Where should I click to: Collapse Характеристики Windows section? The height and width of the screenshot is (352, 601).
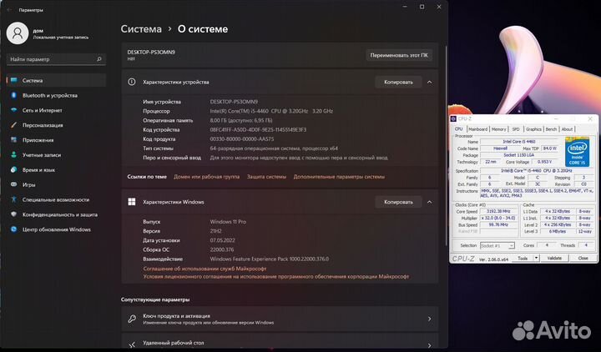click(429, 202)
